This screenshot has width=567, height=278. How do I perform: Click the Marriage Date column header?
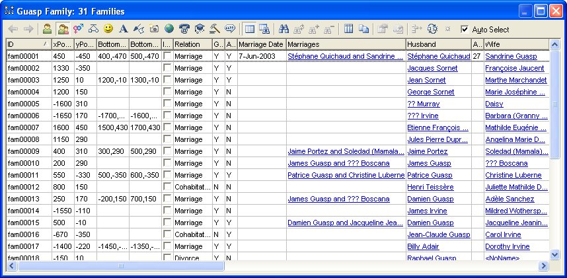(260, 44)
